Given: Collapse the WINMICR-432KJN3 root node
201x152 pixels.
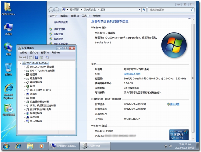Looking at the screenshot, I should pyautogui.click(x=20, y=63).
